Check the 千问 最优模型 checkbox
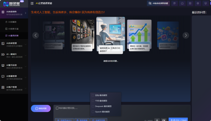 click(x=93, y=101)
